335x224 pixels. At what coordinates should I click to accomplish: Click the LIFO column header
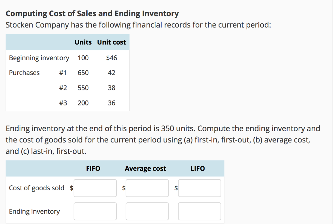coord(198,169)
